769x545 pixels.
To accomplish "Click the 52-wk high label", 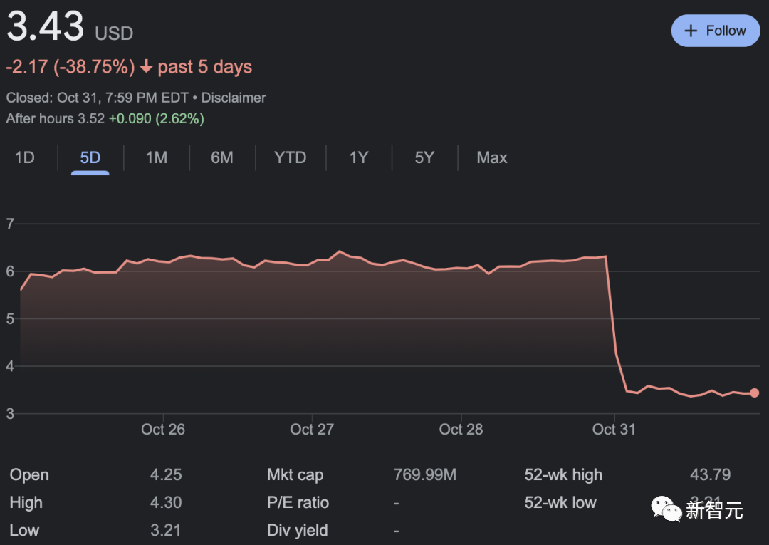I will coord(563,474).
